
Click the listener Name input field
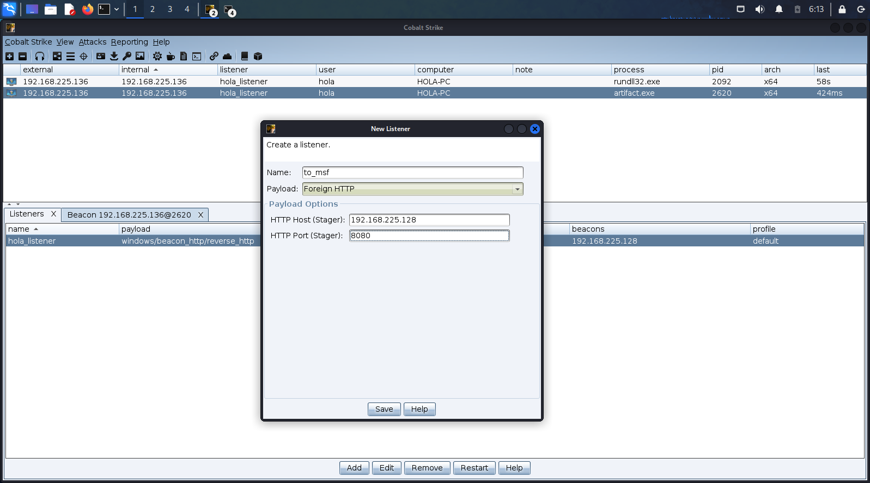(413, 172)
